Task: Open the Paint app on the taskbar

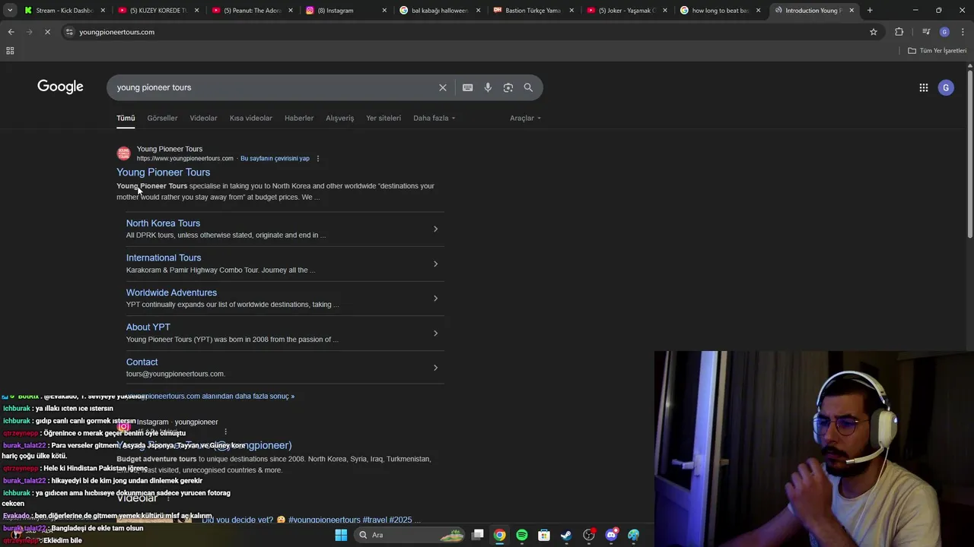Action: tap(634, 535)
